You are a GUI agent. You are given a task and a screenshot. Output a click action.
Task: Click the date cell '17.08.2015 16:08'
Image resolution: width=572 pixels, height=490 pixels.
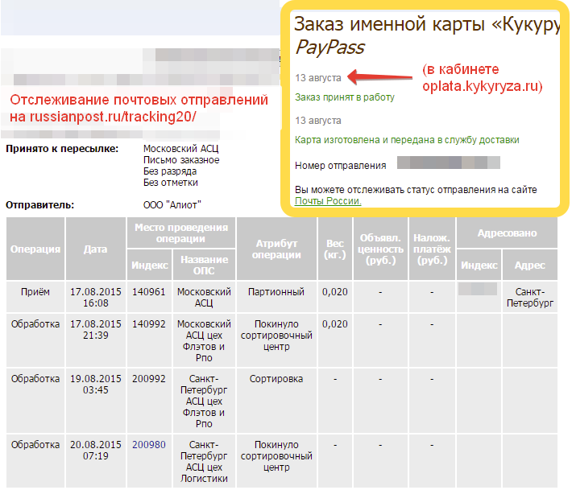click(x=96, y=297)
